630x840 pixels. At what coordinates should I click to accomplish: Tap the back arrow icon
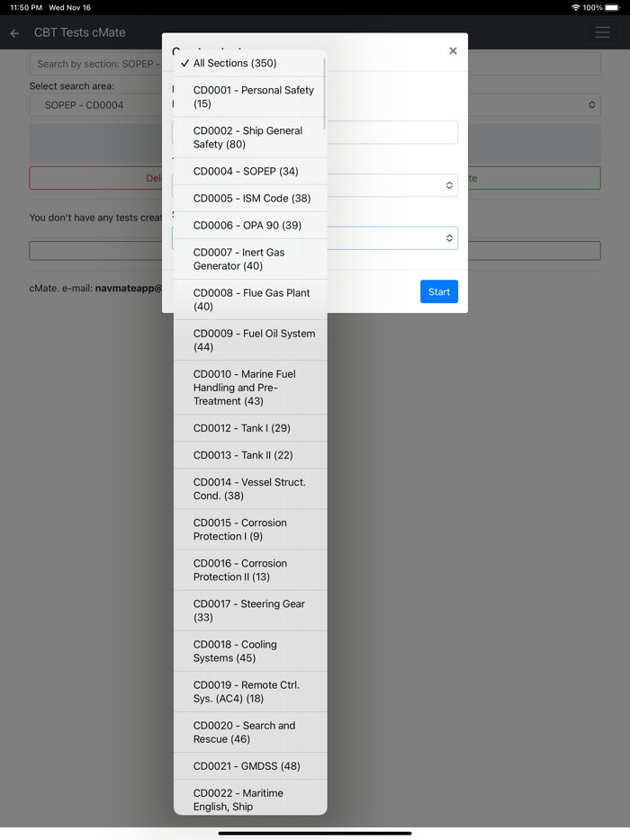tap(14, 33)
